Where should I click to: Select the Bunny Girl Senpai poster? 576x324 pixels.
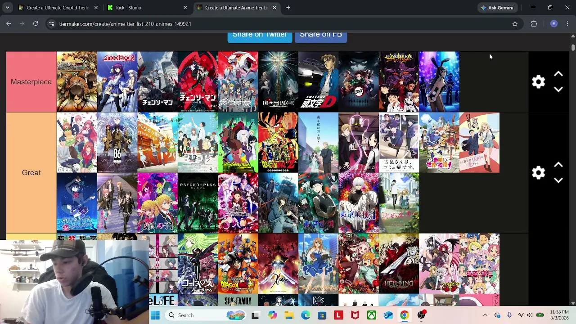click(439, 82)
